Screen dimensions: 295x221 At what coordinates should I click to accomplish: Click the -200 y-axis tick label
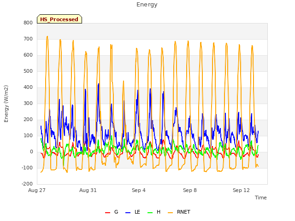[27, 184]
